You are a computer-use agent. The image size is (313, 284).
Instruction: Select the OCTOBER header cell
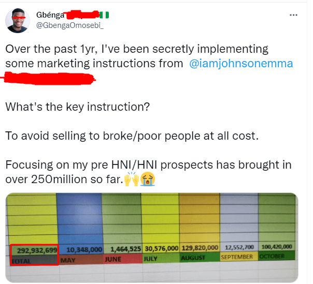point(277,256)
